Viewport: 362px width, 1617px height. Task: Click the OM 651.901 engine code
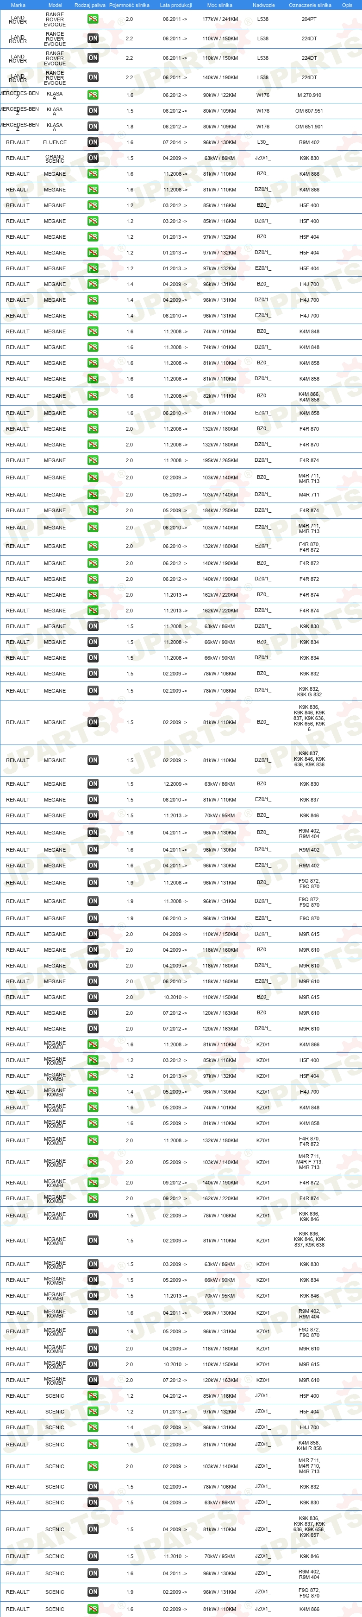point(309,127)
